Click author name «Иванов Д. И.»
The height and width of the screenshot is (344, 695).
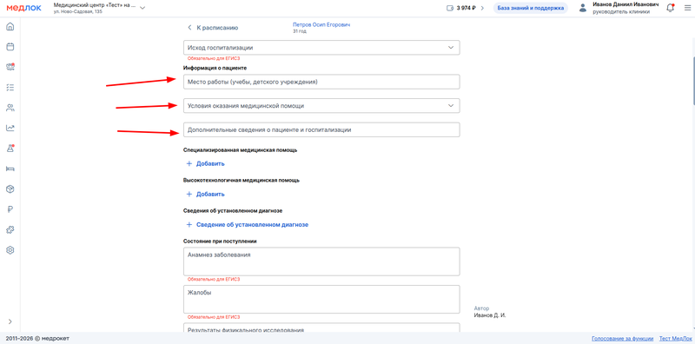coord(490,315)
